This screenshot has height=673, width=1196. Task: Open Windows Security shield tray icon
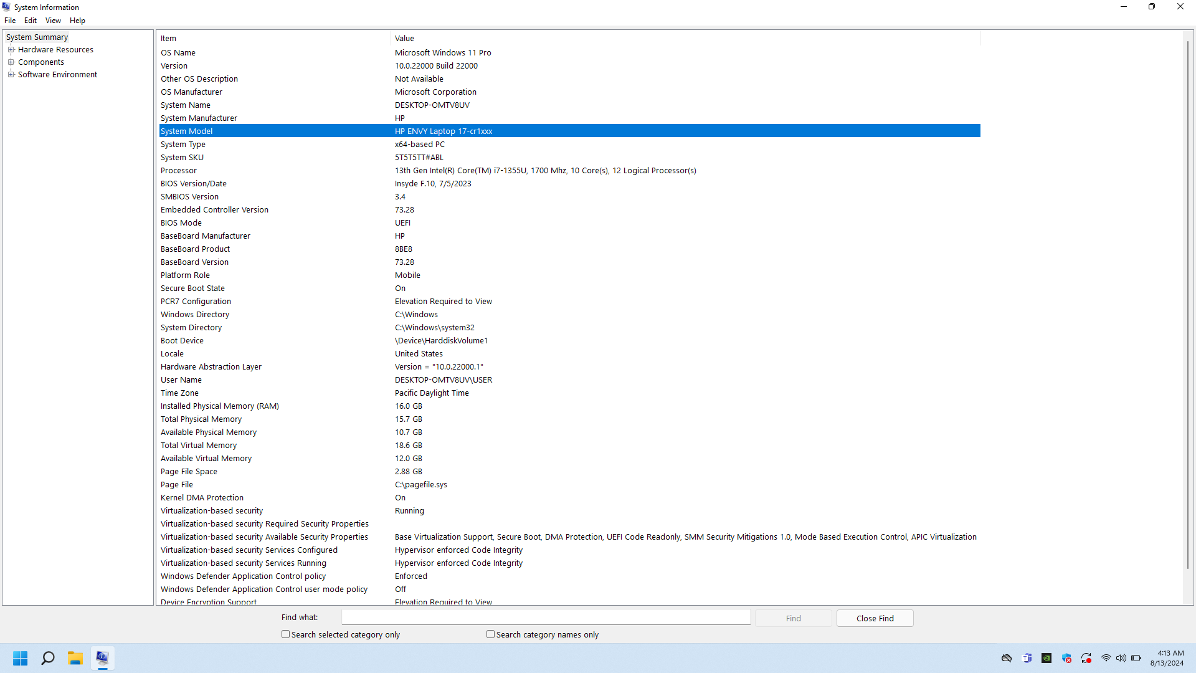click(x=1066, y=658)
